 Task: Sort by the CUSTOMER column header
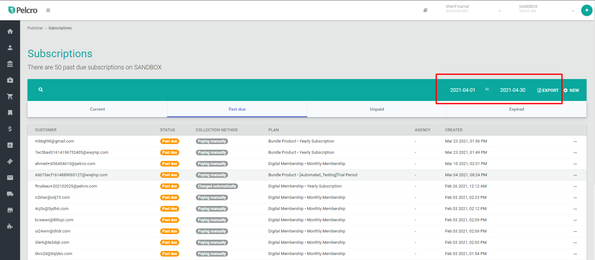click(x=46, y=130)
